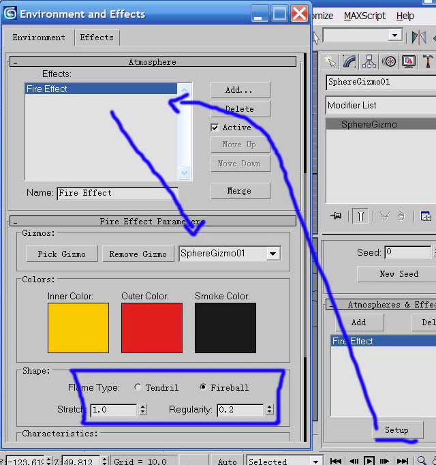
Task: Select Fire Effect in command panel list
Action: coord(384,341)
